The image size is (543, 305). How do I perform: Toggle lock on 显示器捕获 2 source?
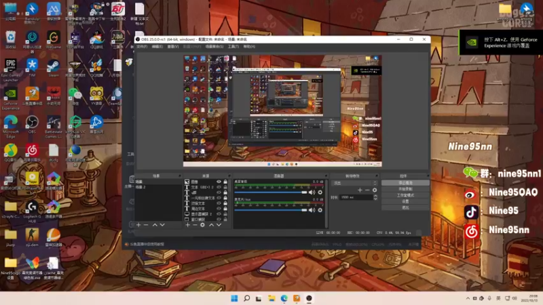pyautogui.click(x=225, y=214)
